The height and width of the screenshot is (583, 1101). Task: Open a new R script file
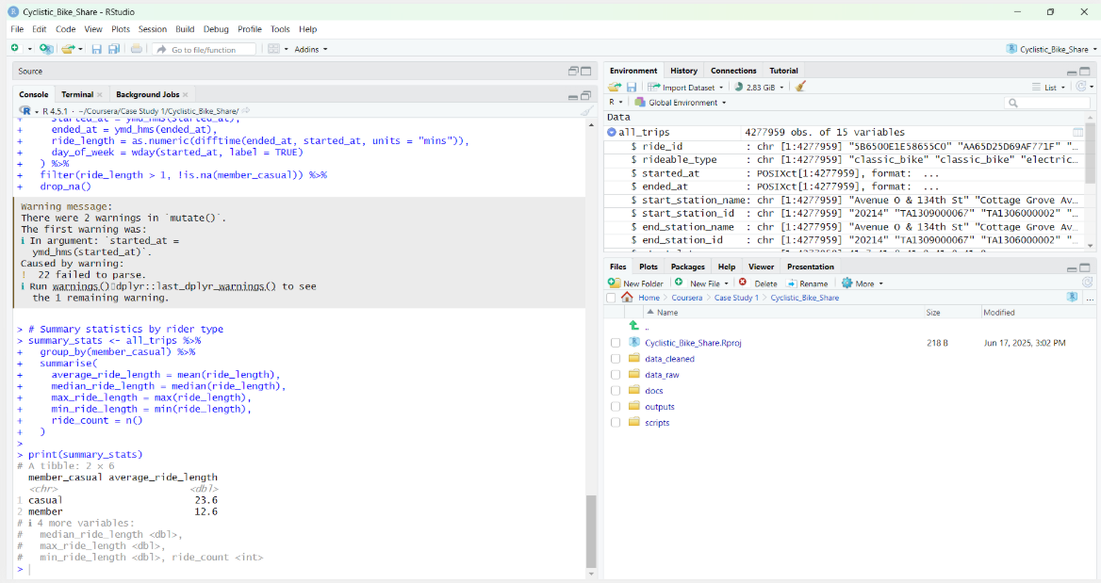13,48
